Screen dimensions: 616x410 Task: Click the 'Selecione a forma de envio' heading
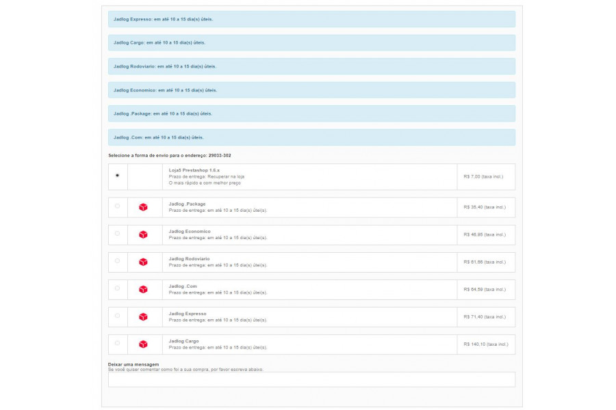(169, 155)
